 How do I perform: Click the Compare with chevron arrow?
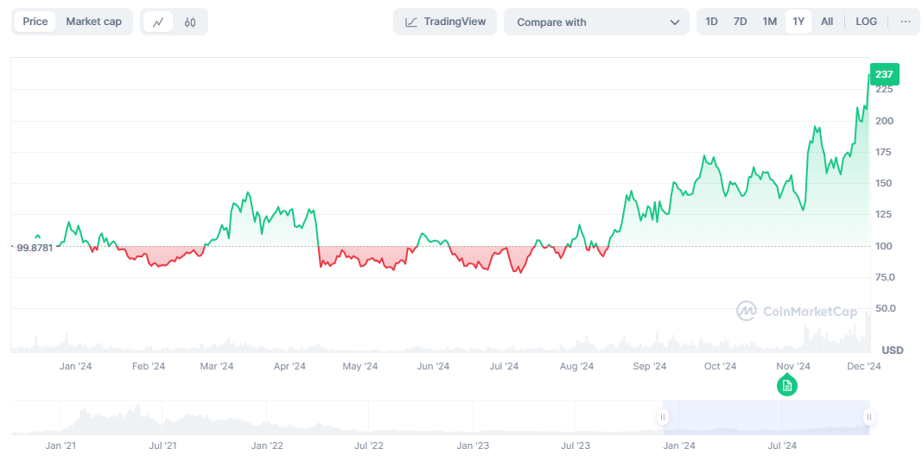tap(674, 22)
